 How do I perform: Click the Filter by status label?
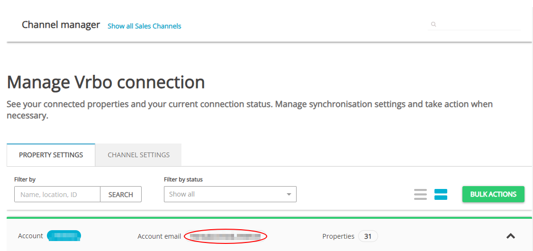point(183,179)
